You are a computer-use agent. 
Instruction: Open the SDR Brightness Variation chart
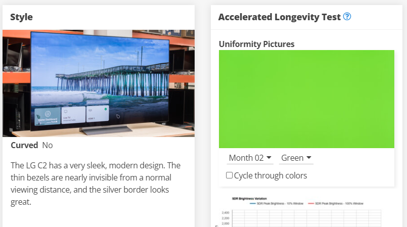click(x=301, y=212)
